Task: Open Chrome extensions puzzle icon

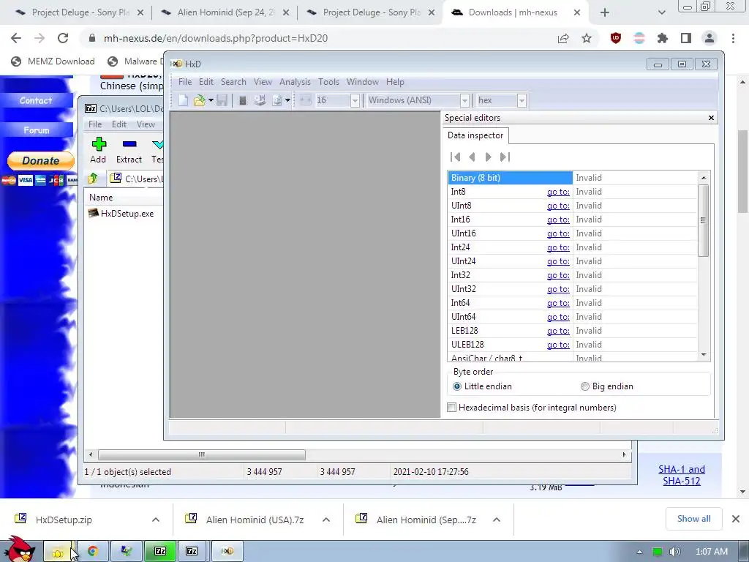Action: pyautogui.click(x=663, y=38)
